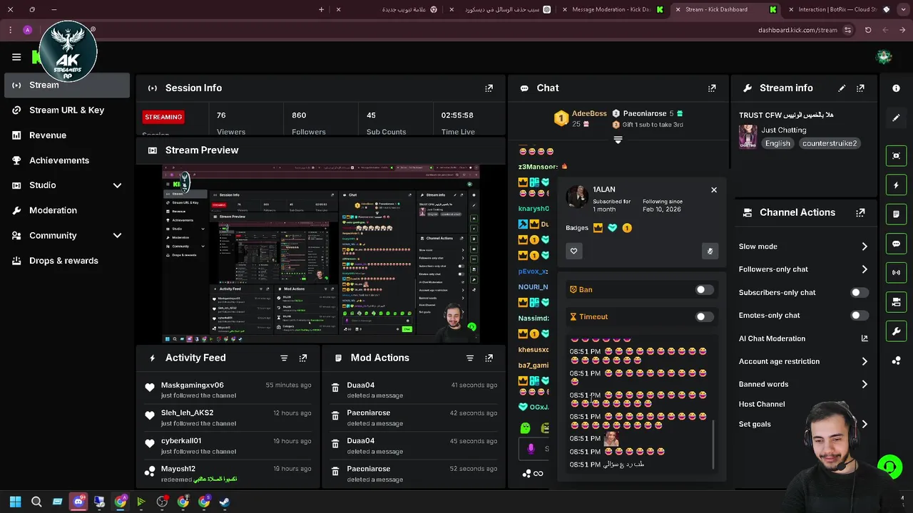Click the 1ALAN message history scrollbar
Image resolution: width=913 pixels, height=513 pixels.
click(x=713, y=445)
